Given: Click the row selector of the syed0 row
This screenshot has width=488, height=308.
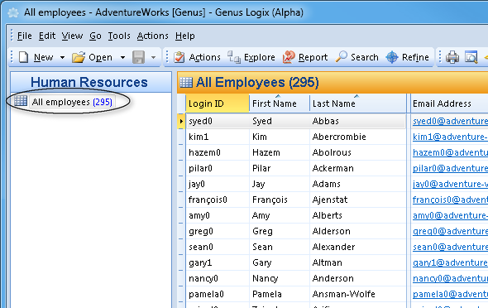Looking at the screenshot, I should (x=181, y=121).
